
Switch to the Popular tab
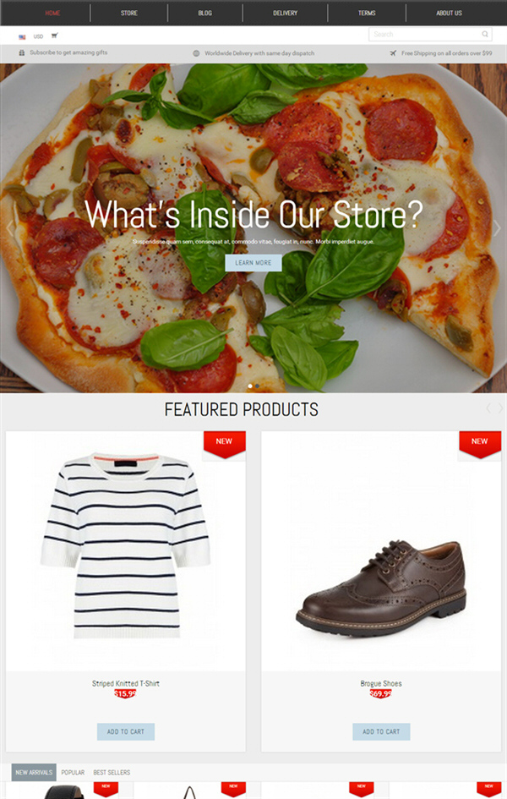(73, 773)
